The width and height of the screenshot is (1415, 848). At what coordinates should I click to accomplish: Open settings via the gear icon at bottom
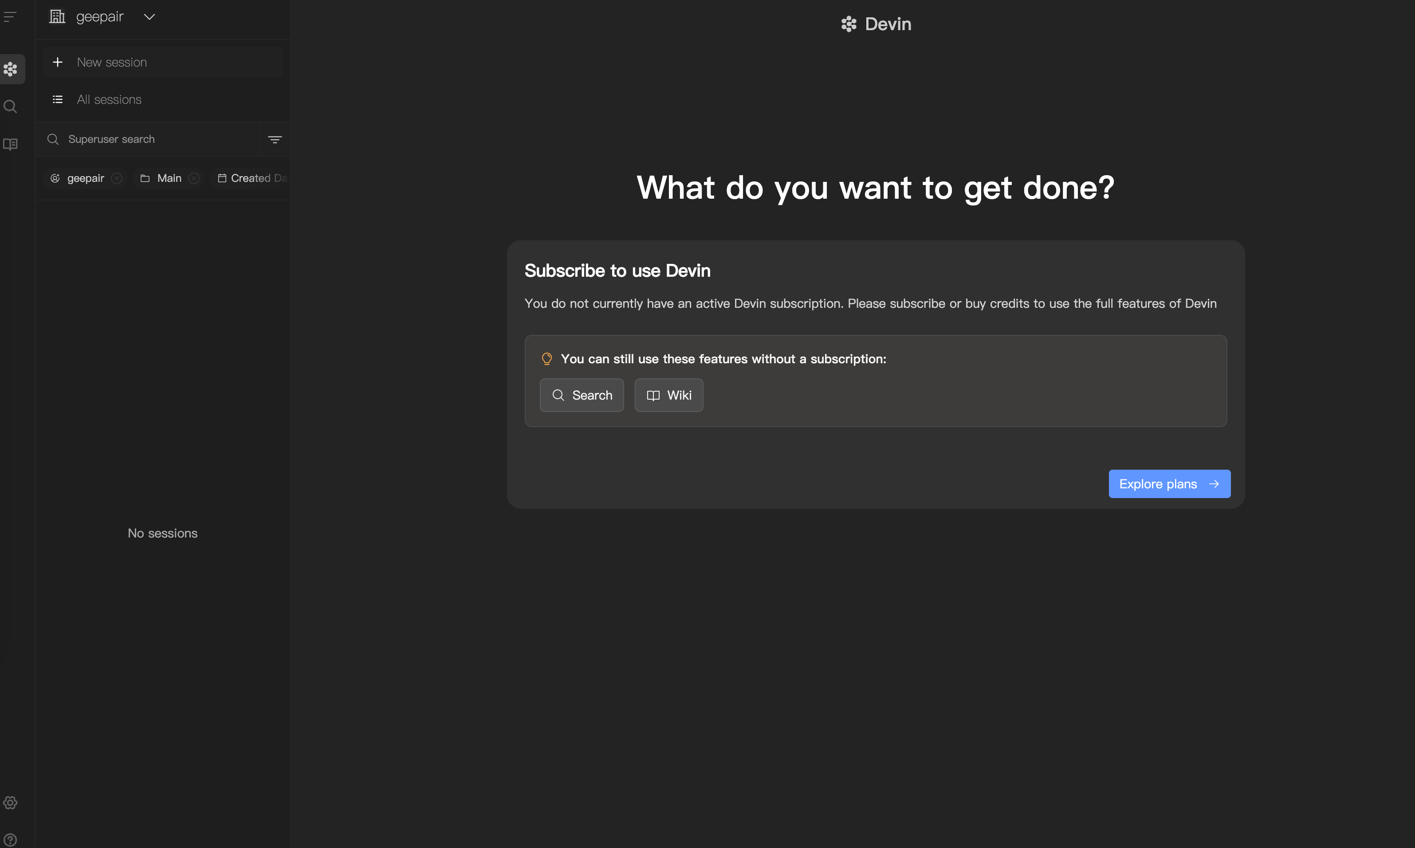pos(10,802)
